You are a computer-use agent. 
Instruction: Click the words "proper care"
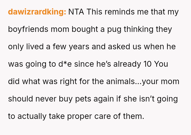tap(84, 116)
